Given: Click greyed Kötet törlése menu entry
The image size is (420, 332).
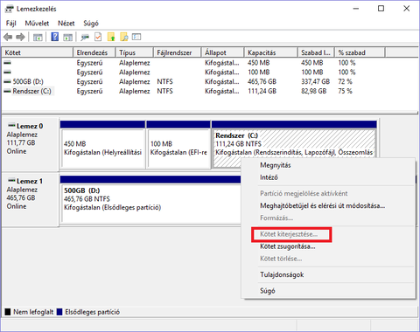Looking at the screenshot, I should (x=328, y=259).
